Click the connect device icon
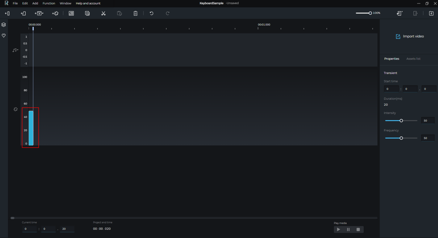This screenshot has width=438, height=238. (x=400, y=13)
